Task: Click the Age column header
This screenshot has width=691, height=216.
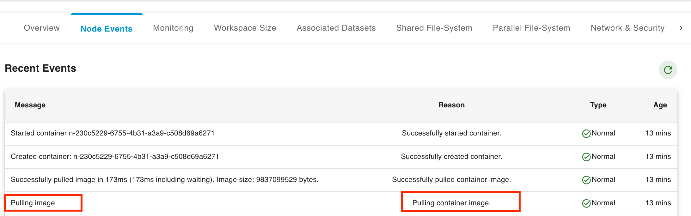Action: tap(660, 105)
